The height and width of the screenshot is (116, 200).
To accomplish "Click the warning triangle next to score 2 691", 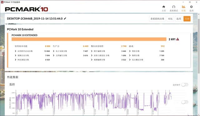I will point(177,39).
